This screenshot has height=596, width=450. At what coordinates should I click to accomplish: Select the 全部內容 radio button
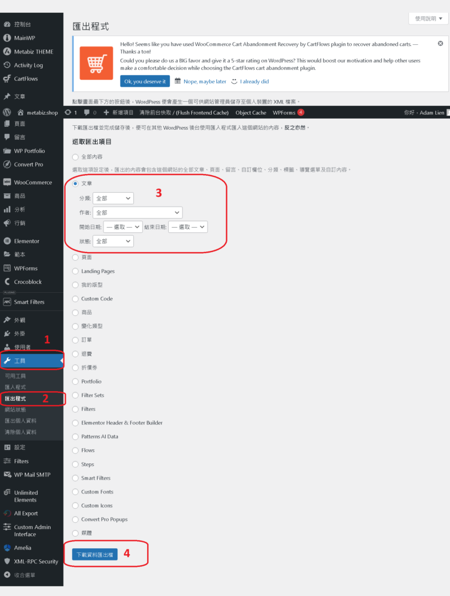pyautogui.click(x=75, y=157)
